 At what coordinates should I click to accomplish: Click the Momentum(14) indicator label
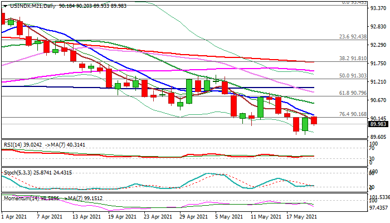(18, 197)
